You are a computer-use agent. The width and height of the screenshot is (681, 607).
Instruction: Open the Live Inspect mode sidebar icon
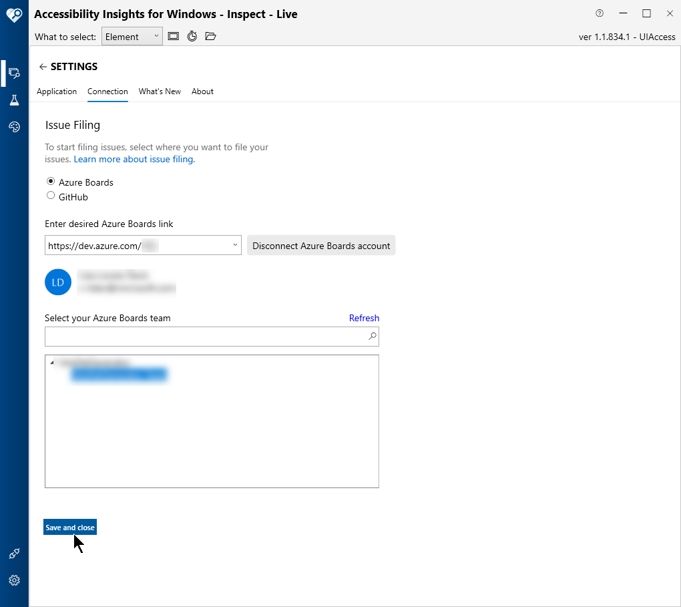[14, 73]
